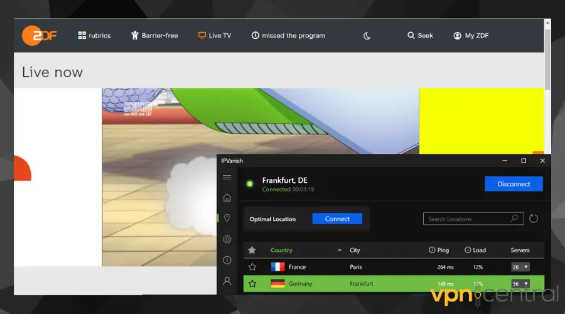Open IPVanish info icon
Screen dimensions: 565x314
[x=227, y=260]
